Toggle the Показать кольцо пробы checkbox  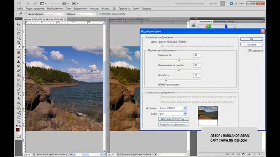point(101,14)
